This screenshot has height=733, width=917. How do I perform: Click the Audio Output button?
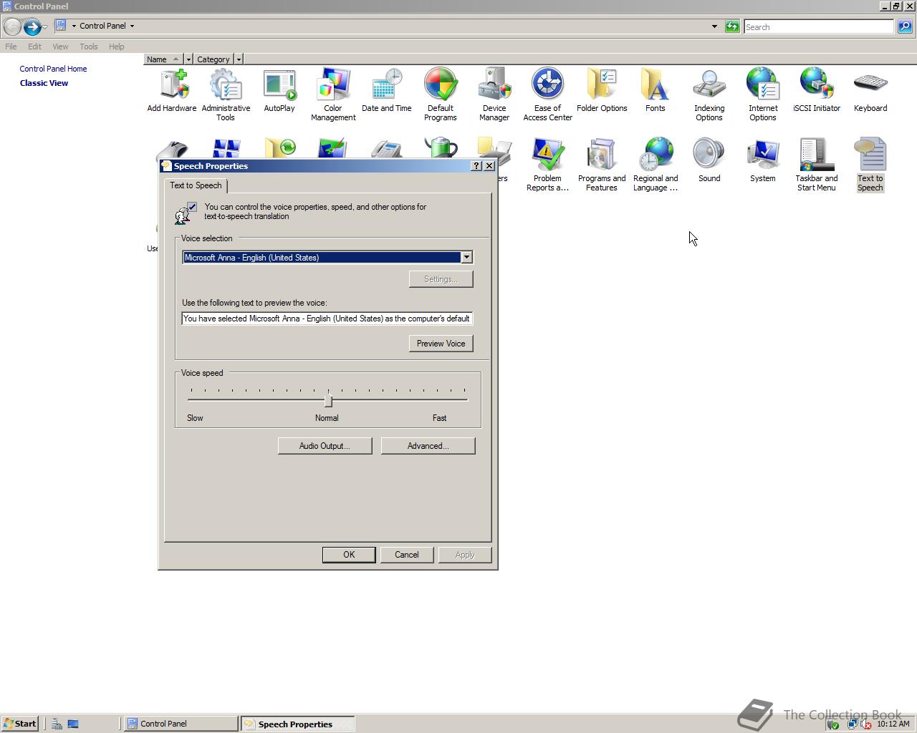pos(325,446)
